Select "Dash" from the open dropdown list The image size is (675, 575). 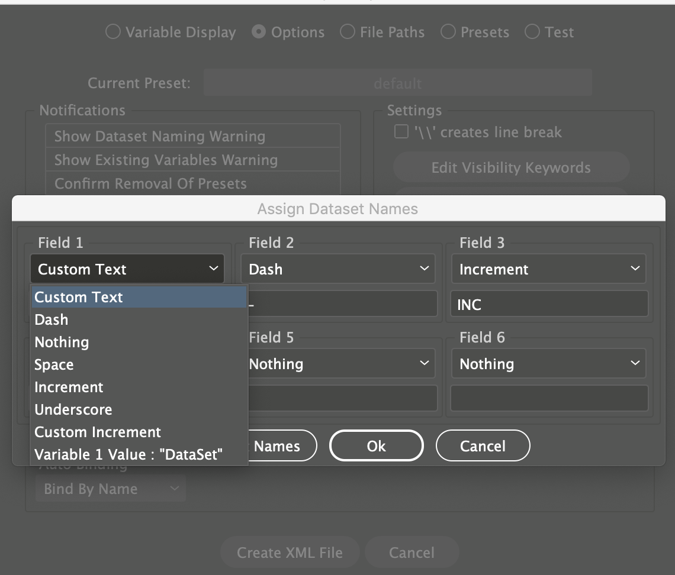tap(52, 319)
